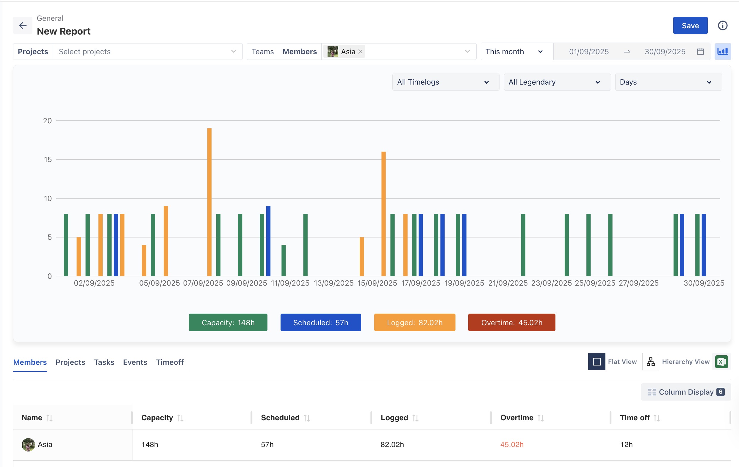The width and height of the screenshot is (739, 467).
Task: Sort the table by the Overtime column
Action: pos(541,418)
